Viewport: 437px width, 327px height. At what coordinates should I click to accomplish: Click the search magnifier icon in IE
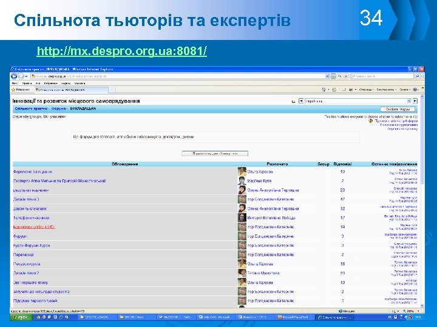pyautogui.click(x=417, y=76)
